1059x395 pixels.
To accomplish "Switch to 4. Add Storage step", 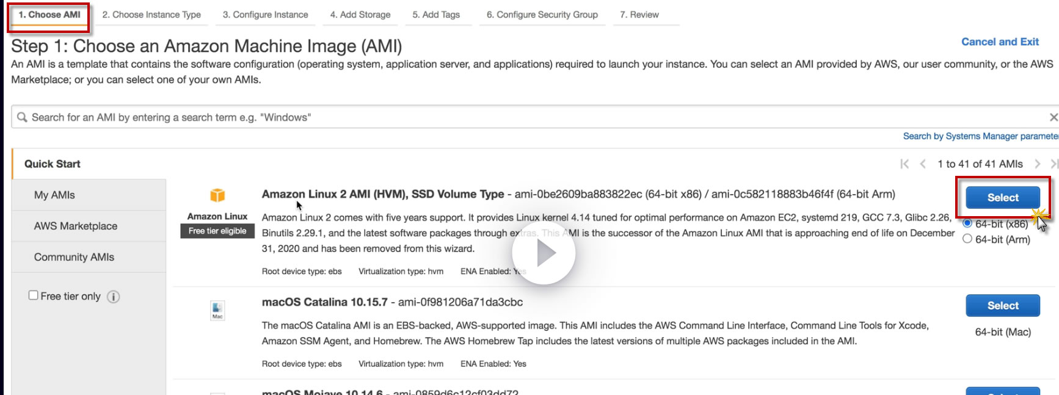I will tap(360, 15).
